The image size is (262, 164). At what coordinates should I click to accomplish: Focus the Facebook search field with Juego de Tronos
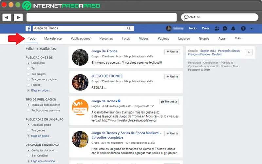[83, 28]
